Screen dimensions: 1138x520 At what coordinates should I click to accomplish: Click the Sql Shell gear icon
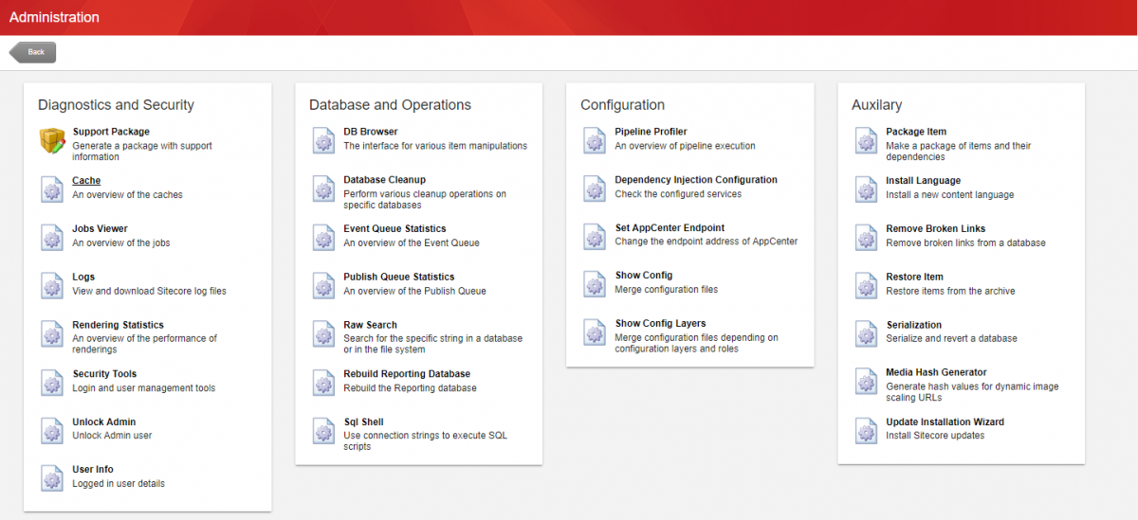tap(323, 432)
